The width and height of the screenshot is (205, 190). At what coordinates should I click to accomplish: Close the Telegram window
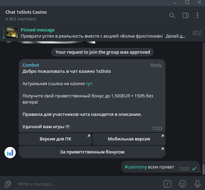pos(200,2)
